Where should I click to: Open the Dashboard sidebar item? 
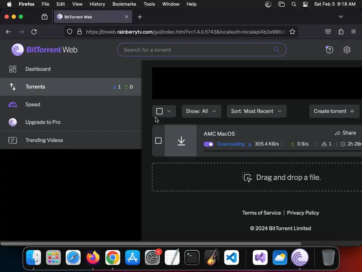tap(71, 69)
